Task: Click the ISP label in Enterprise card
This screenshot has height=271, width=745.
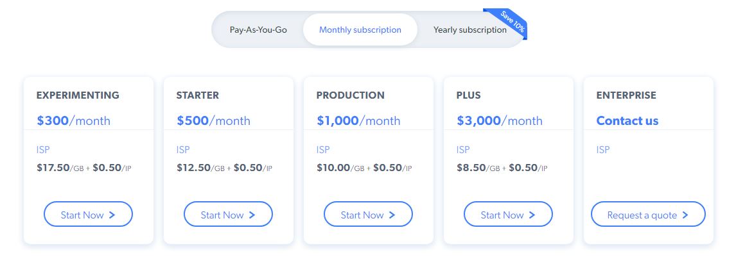Action: 602,149
